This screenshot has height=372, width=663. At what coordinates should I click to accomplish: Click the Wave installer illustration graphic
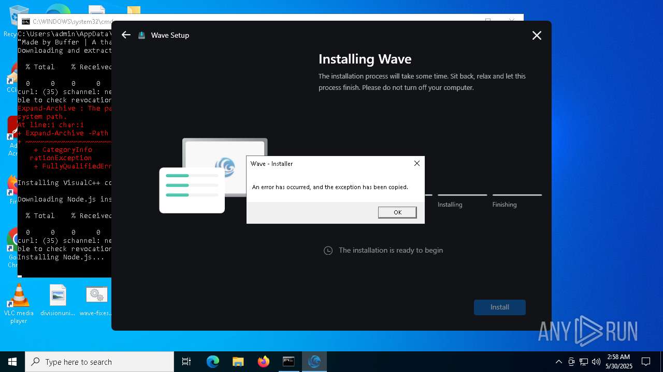(x=213, y=176)
